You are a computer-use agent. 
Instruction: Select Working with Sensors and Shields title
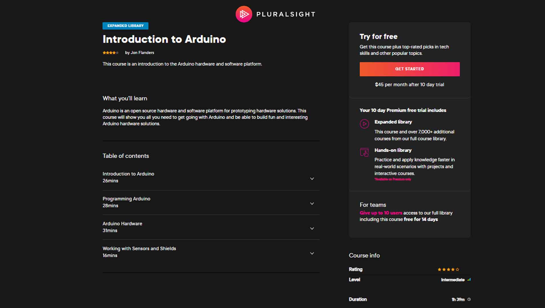tap(139, 248)
